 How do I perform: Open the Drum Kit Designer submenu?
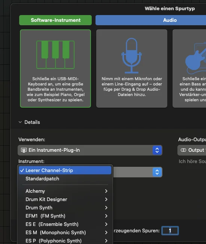pyautogui.click(x=65, y=199)
